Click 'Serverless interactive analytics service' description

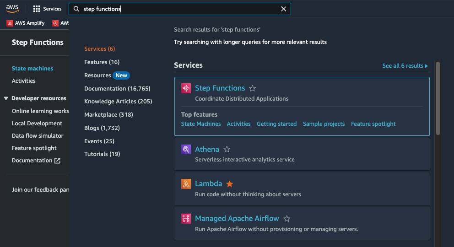tap(245, 160)
